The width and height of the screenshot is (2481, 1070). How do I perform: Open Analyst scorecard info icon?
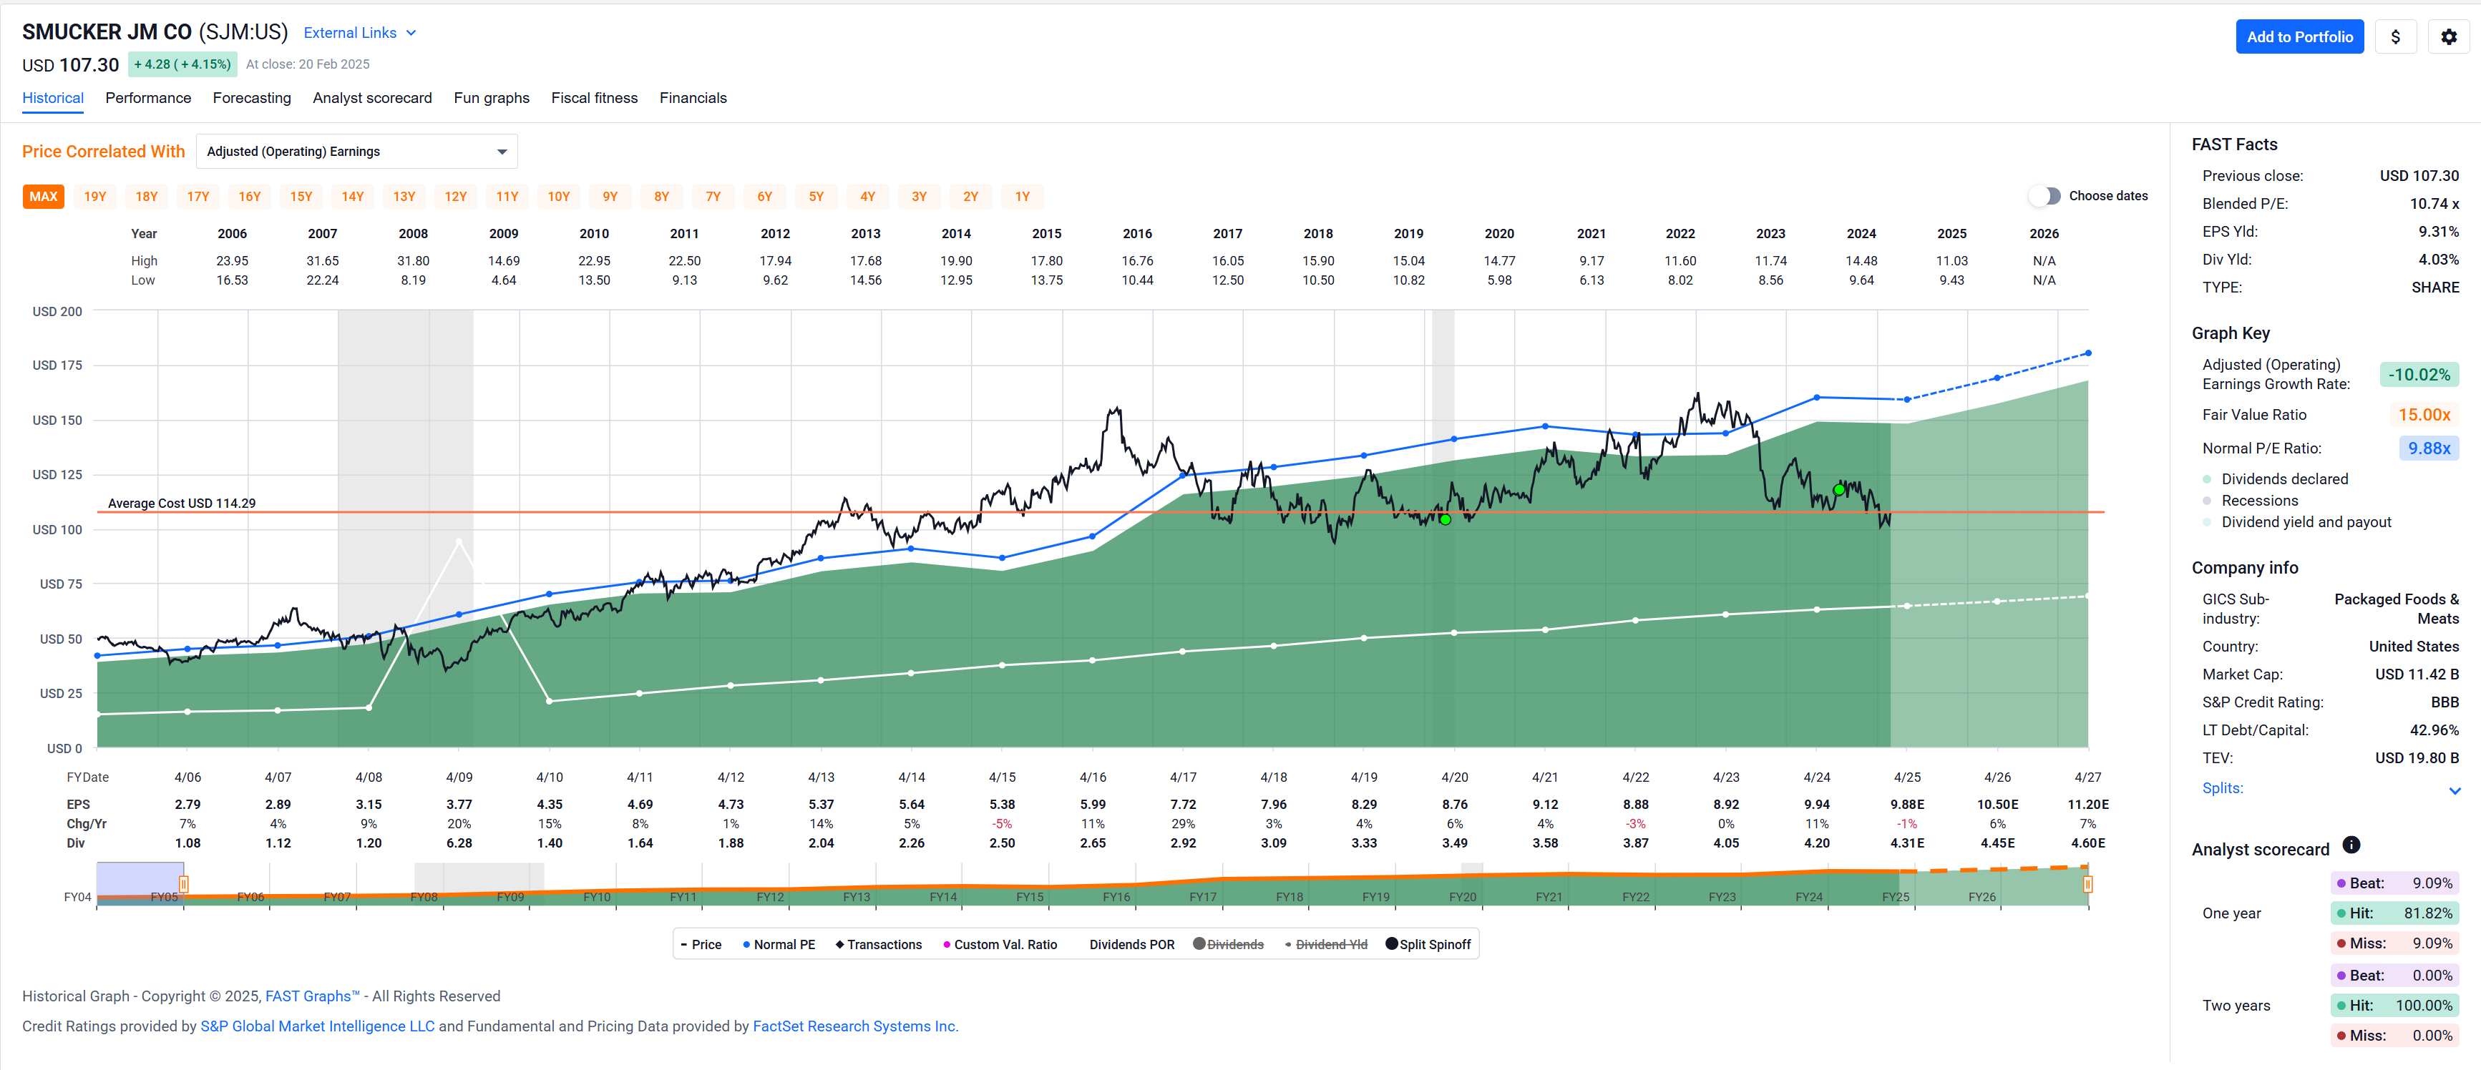(x=2351, y=845)
